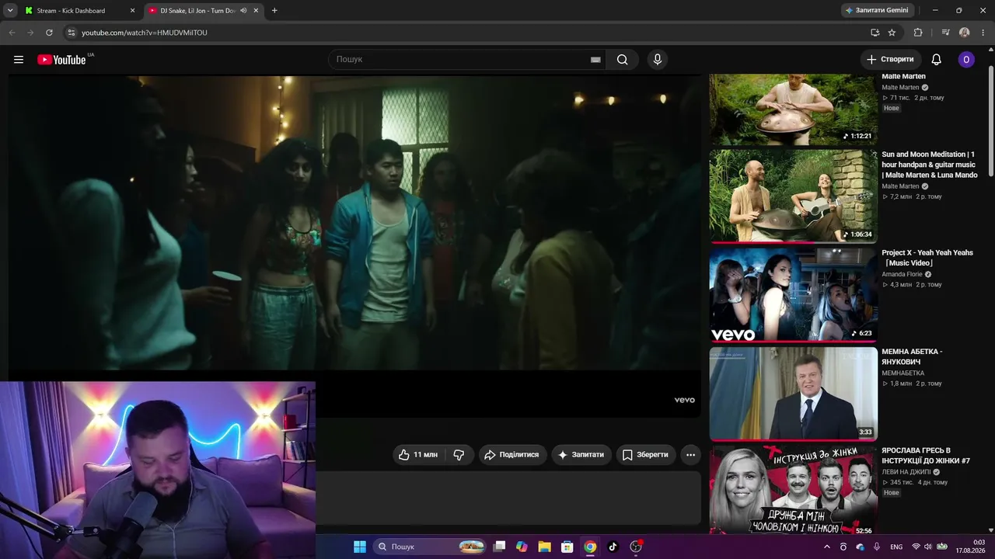Open a new browser tab
The height and width of the screenshot is (559, 995).
point(274,11)
